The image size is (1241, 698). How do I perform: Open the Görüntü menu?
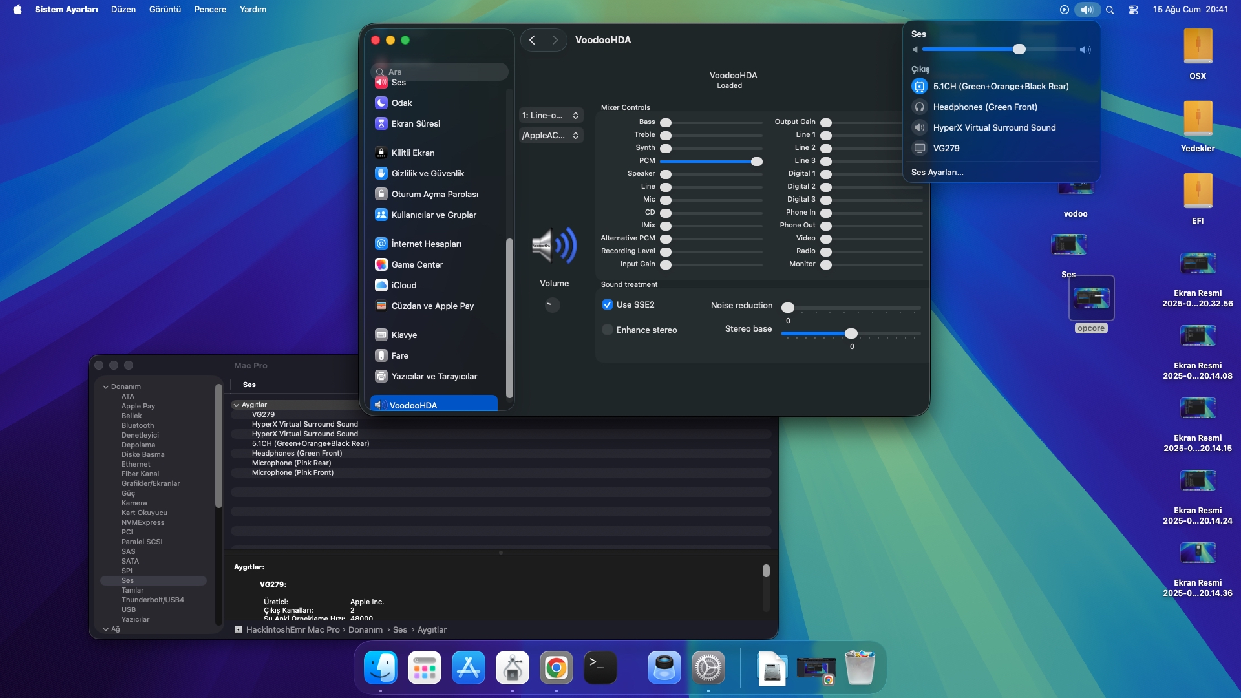tap(165, 10)
